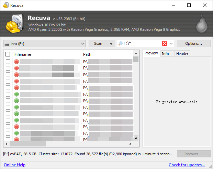This screenshot has width=213, height=169.
Task: Check the third file row checkbox
Action: 8,75
